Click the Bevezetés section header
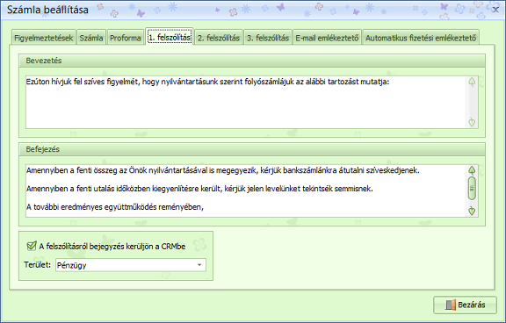506x323 pixels. click(252, 61)
